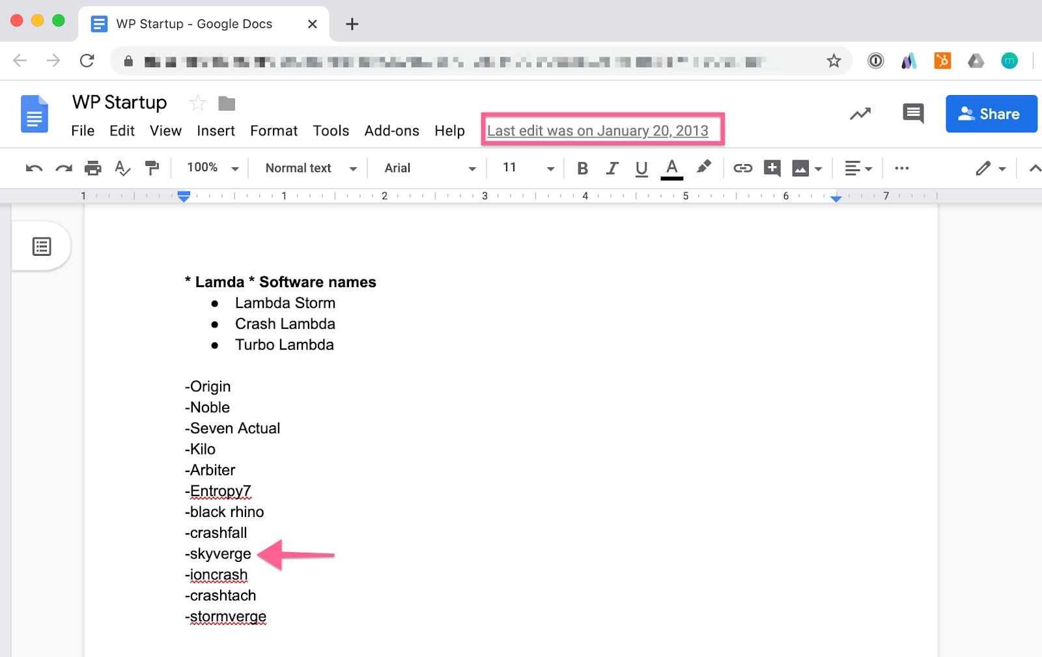1042x657 pixels.
Task: Click the Share button
Action: click(x=991, y=114)
